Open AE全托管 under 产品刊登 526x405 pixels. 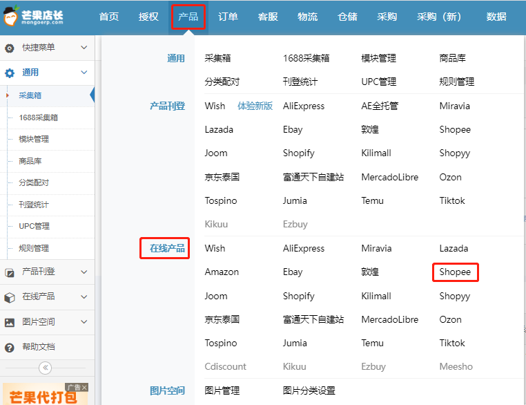[x=380, y=106]
